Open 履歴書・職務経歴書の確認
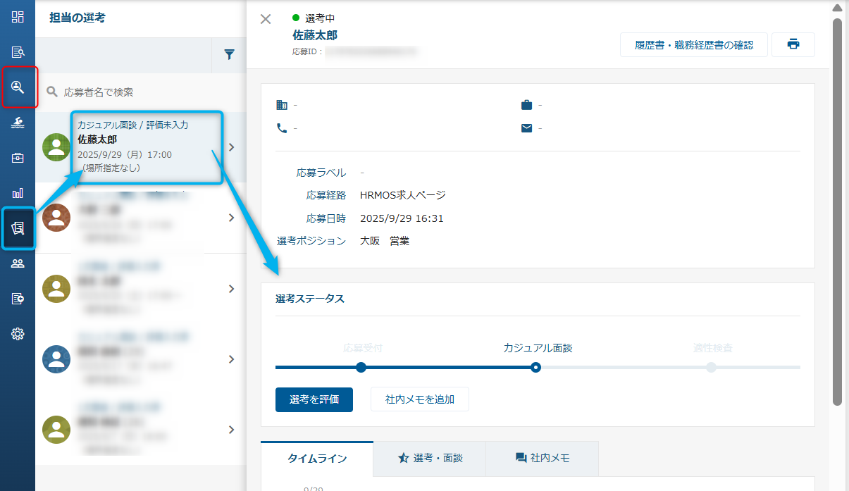The width and height of the screenshot is (849, 491). coord(694,44)
